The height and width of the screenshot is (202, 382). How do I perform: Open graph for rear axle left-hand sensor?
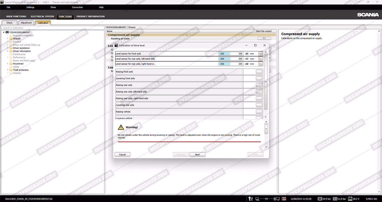click(x=260, y=59)
